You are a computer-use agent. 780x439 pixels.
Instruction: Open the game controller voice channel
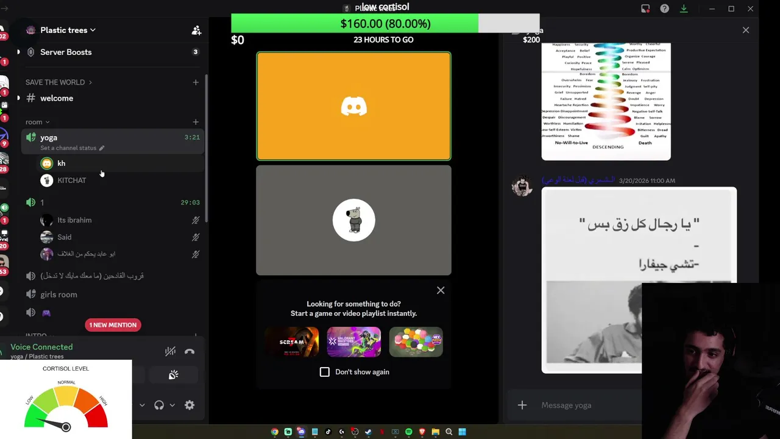46,313
